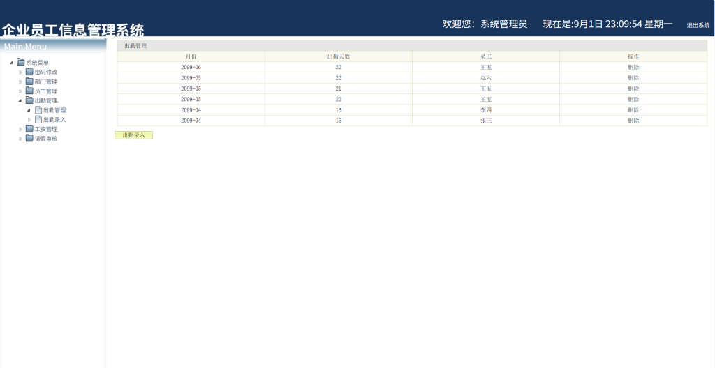Click the 李四 employee cell
The width and height of the screenshot is (715, 368).
[486, 109]
